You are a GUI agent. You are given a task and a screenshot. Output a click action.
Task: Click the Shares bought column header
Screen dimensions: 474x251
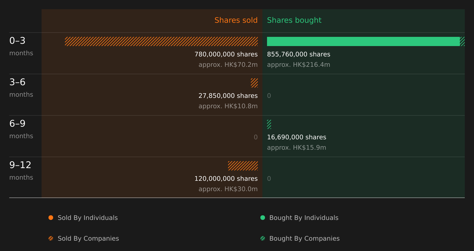point(294,20)
